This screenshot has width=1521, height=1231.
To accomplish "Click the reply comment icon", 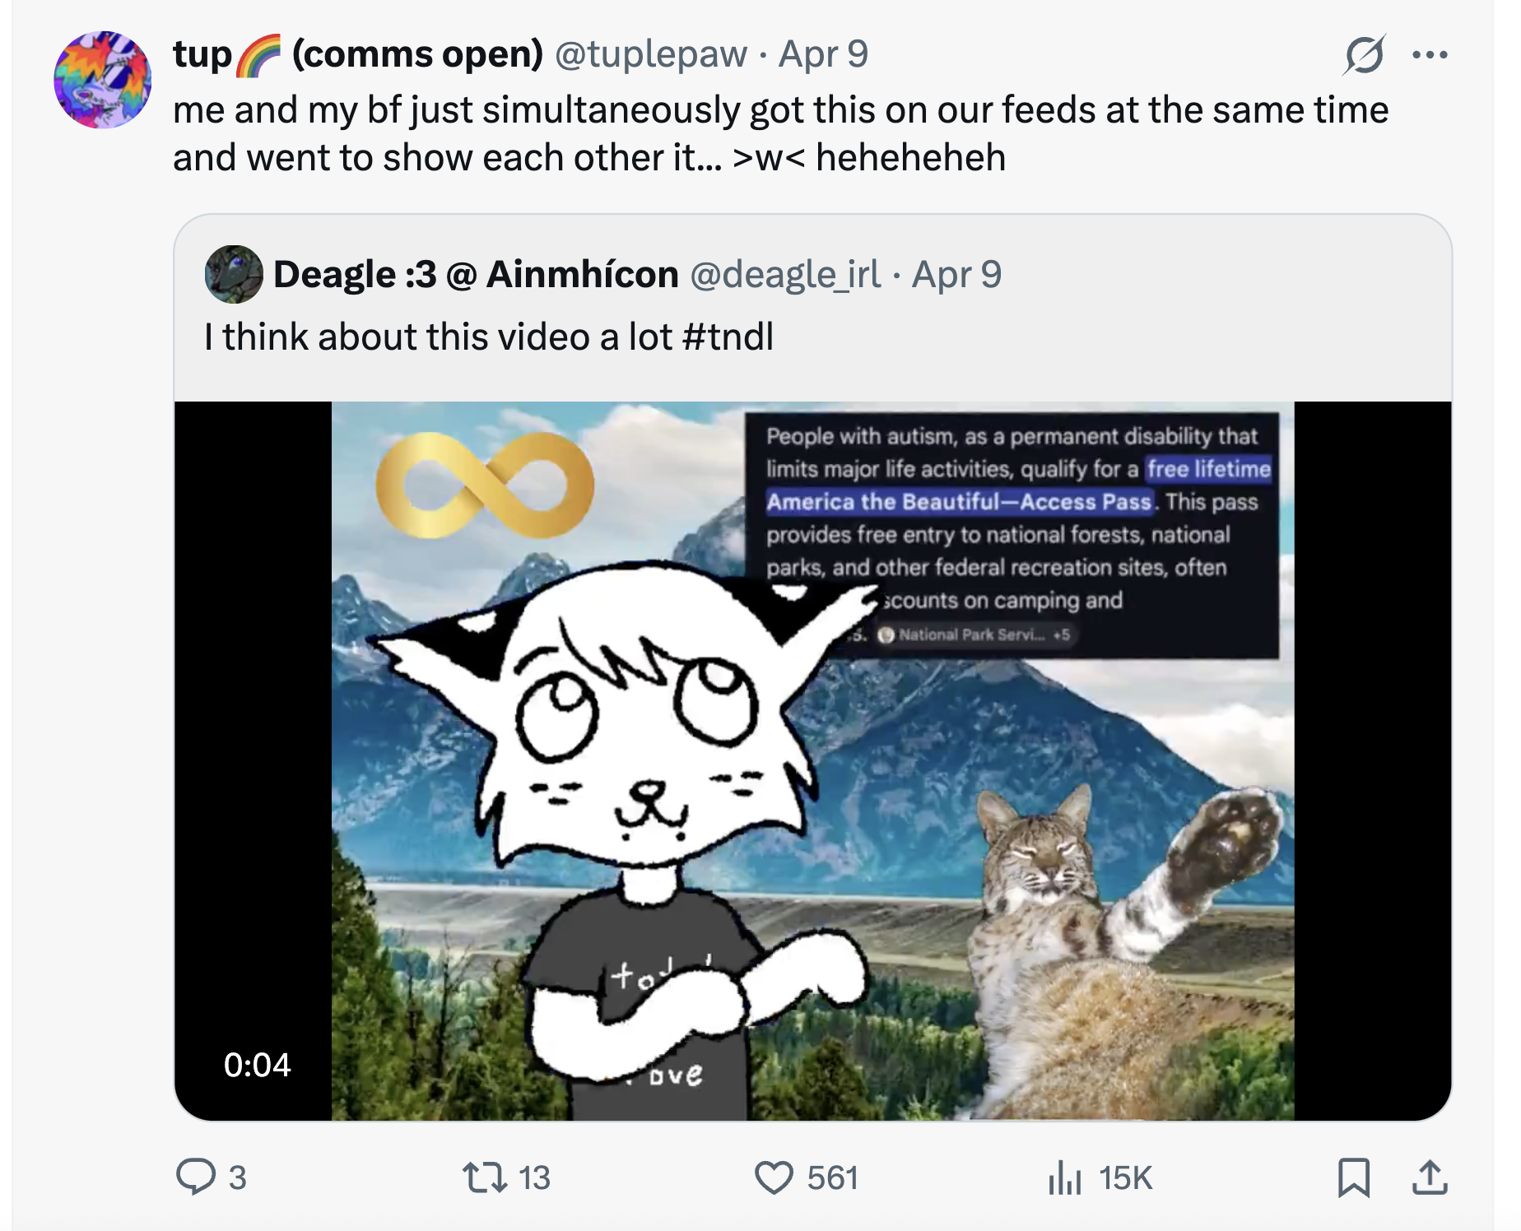I will pyautogui.click(x=197, y=1176).
